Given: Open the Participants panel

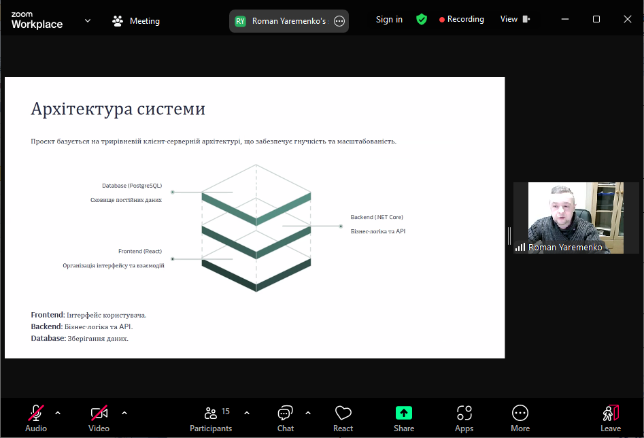Looking at the screenshot, I should [x=211, y=418].
